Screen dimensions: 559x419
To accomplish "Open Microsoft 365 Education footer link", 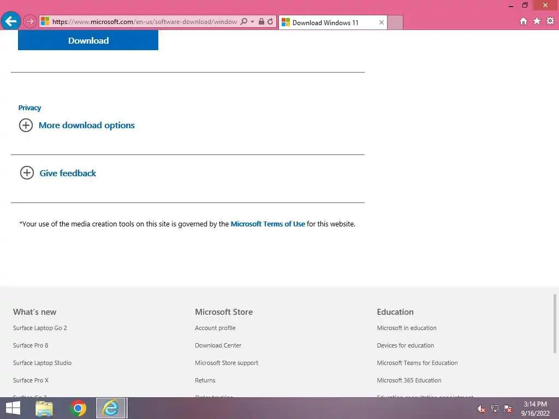I will (x=409, y=380).
